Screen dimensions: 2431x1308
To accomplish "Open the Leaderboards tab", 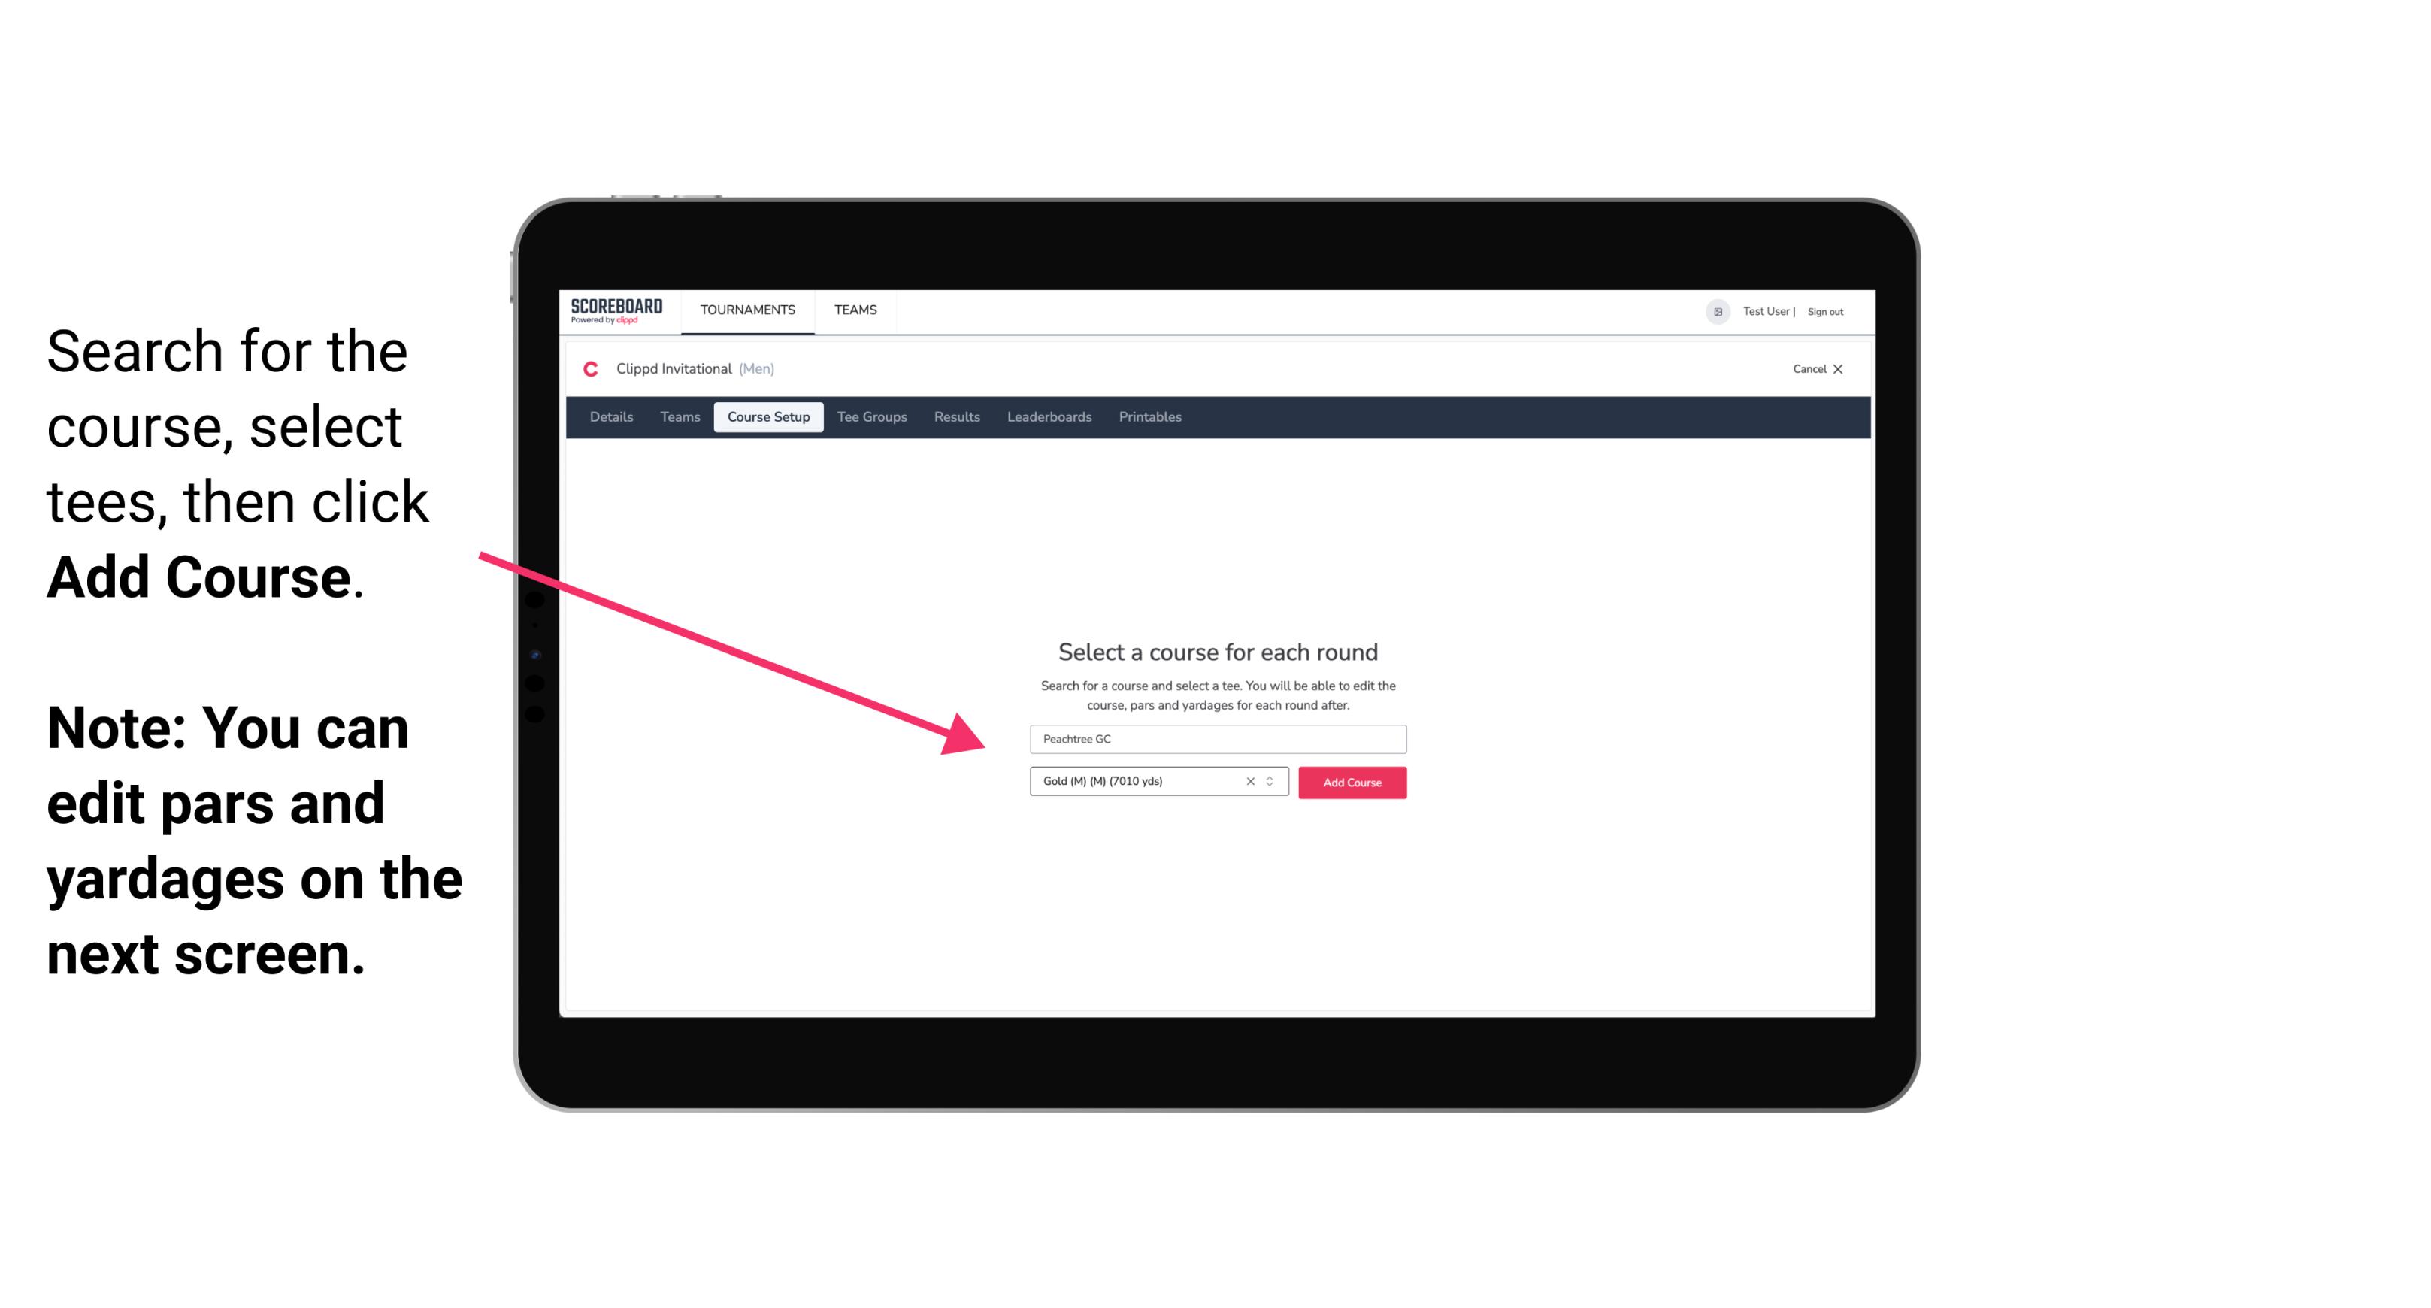I will [1048, 417].
